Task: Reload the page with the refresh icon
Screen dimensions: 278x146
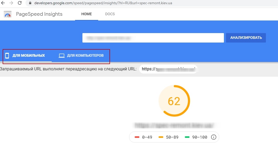Action: click(x=20, y=3)
